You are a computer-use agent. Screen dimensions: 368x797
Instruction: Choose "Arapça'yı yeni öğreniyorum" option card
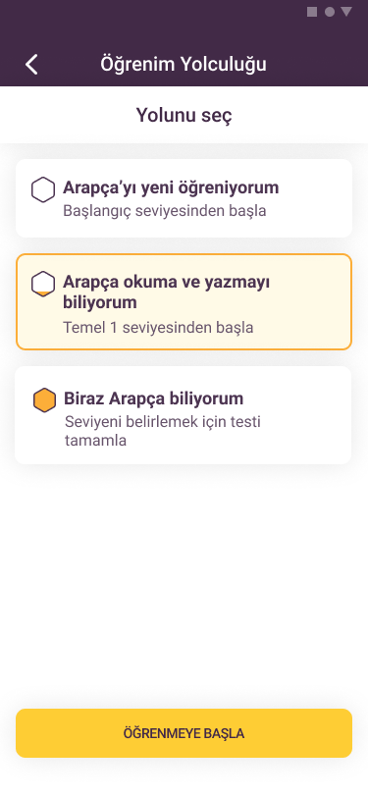pos(184,198)
